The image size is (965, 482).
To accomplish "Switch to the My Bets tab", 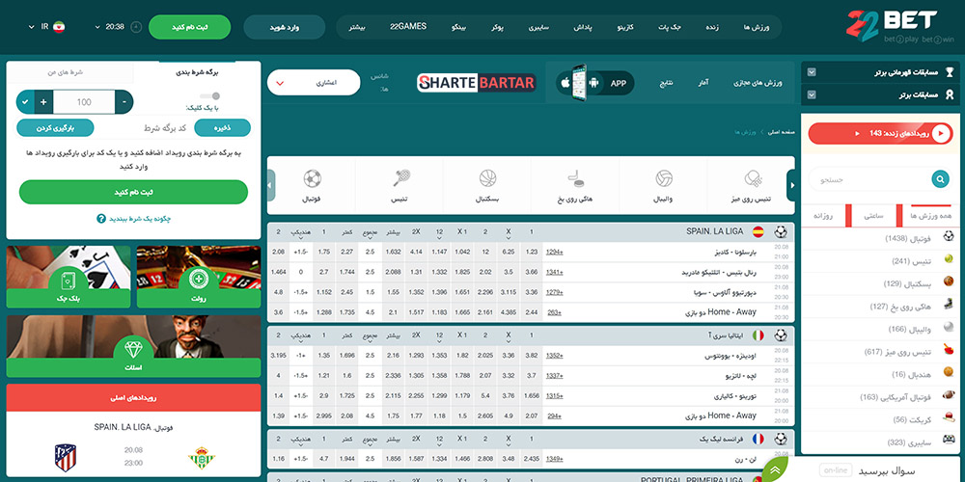I will pyautogui.click(x=66, y=72).
